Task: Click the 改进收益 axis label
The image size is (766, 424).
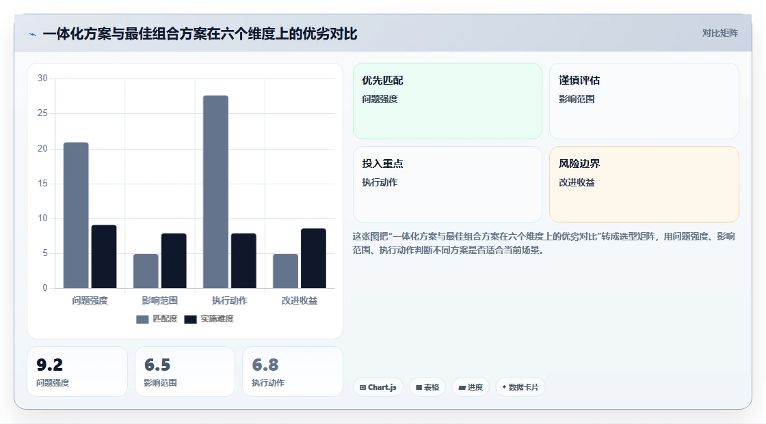Action: (300, 300)
